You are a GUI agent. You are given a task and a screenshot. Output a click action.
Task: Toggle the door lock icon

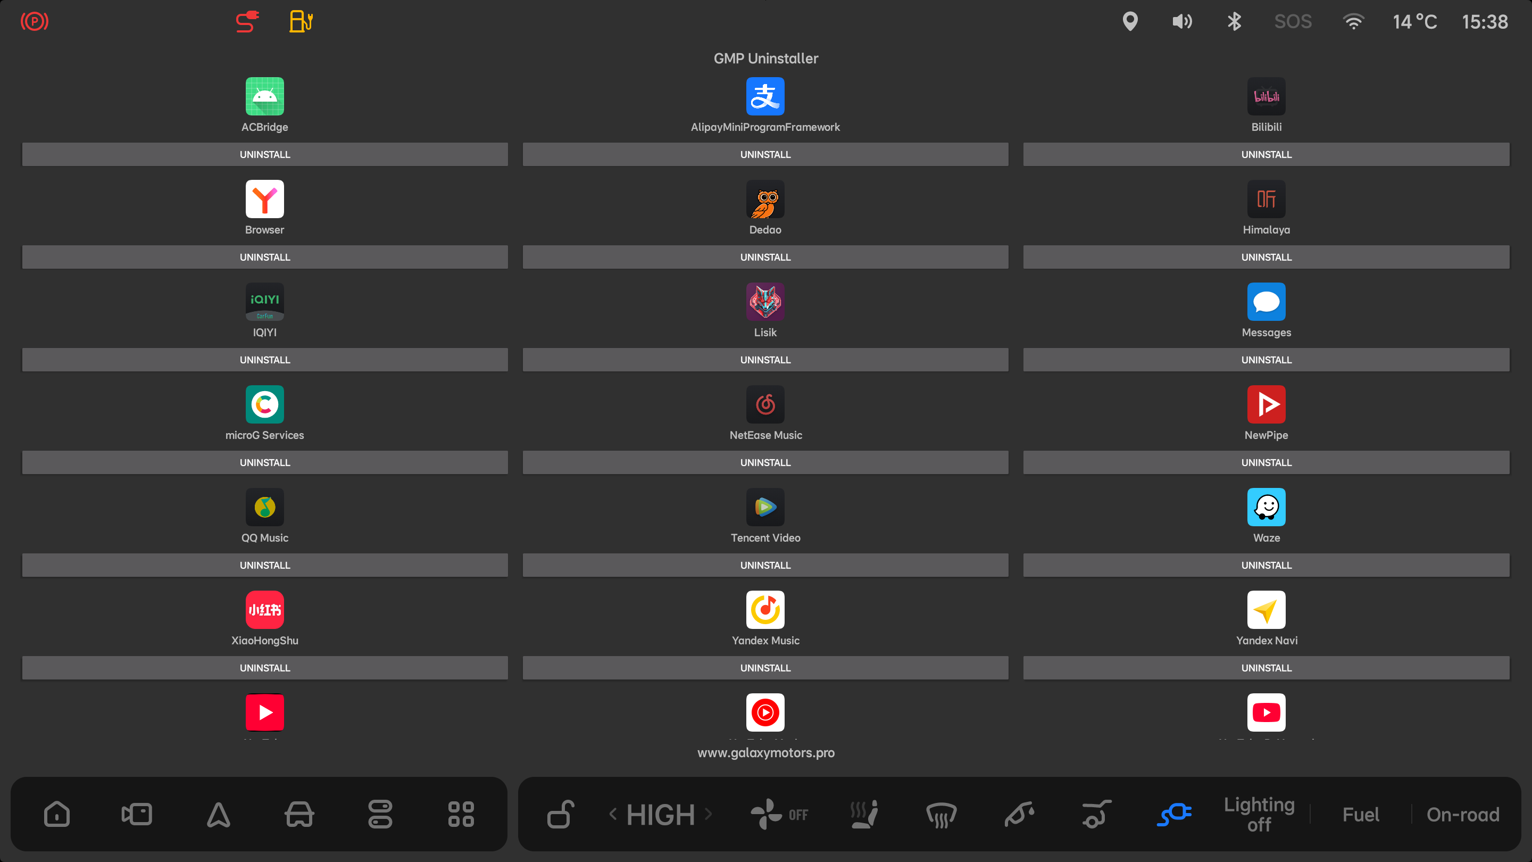pos(560,814)
